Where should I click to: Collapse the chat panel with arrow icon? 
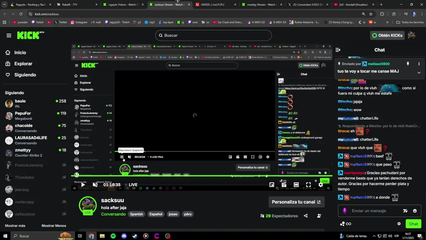click(x=338, y=50)
